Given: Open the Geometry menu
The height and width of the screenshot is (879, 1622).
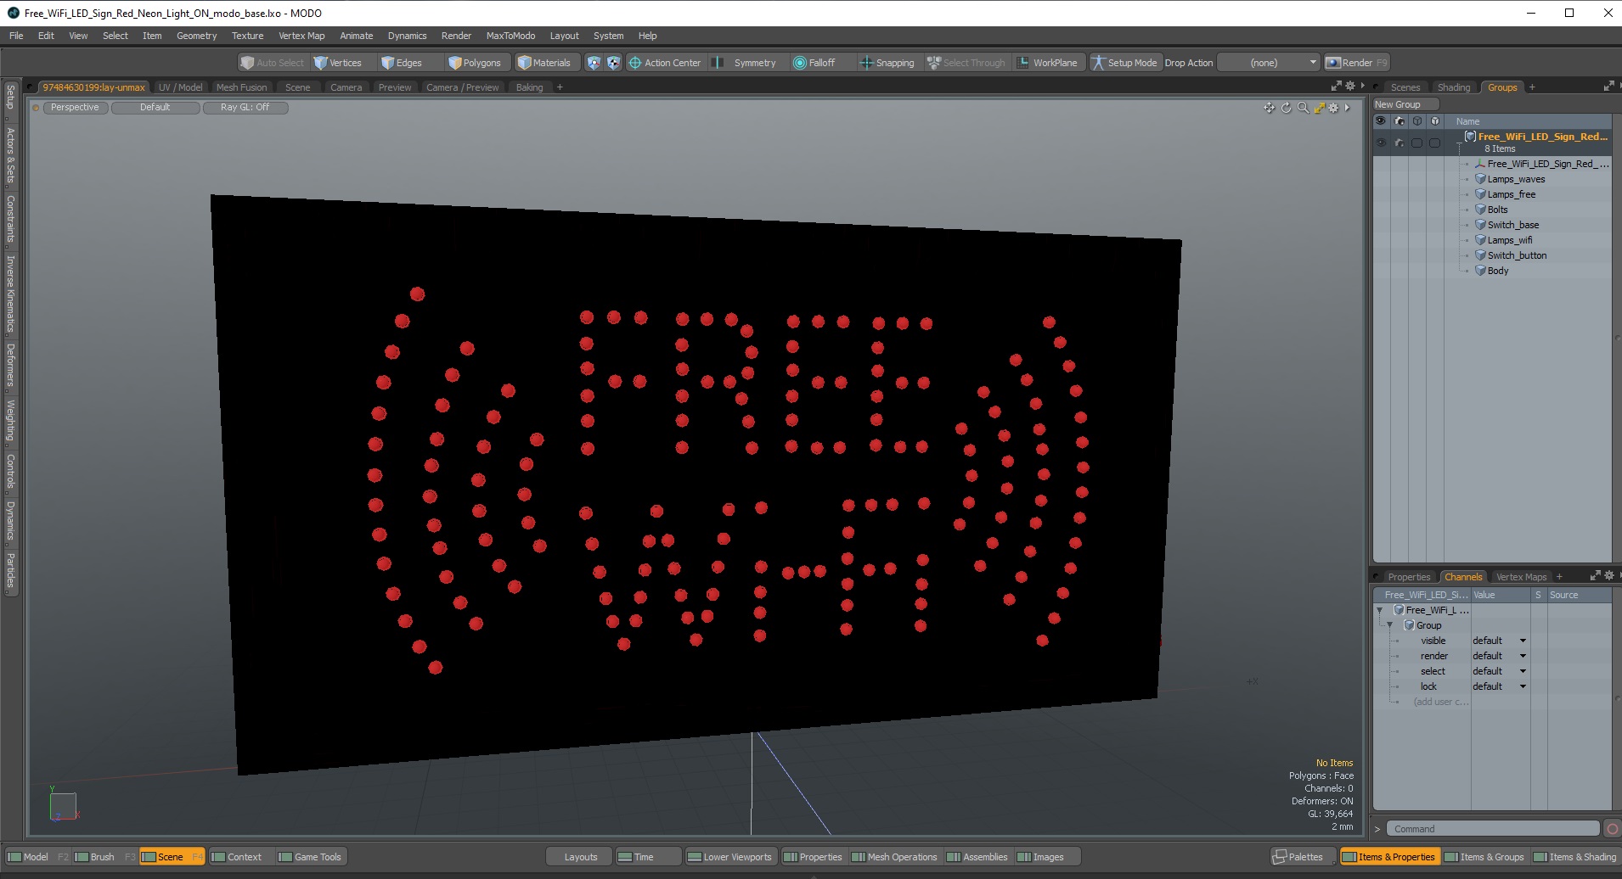Looking at the screenshot, I should click(x=196, y=36).
